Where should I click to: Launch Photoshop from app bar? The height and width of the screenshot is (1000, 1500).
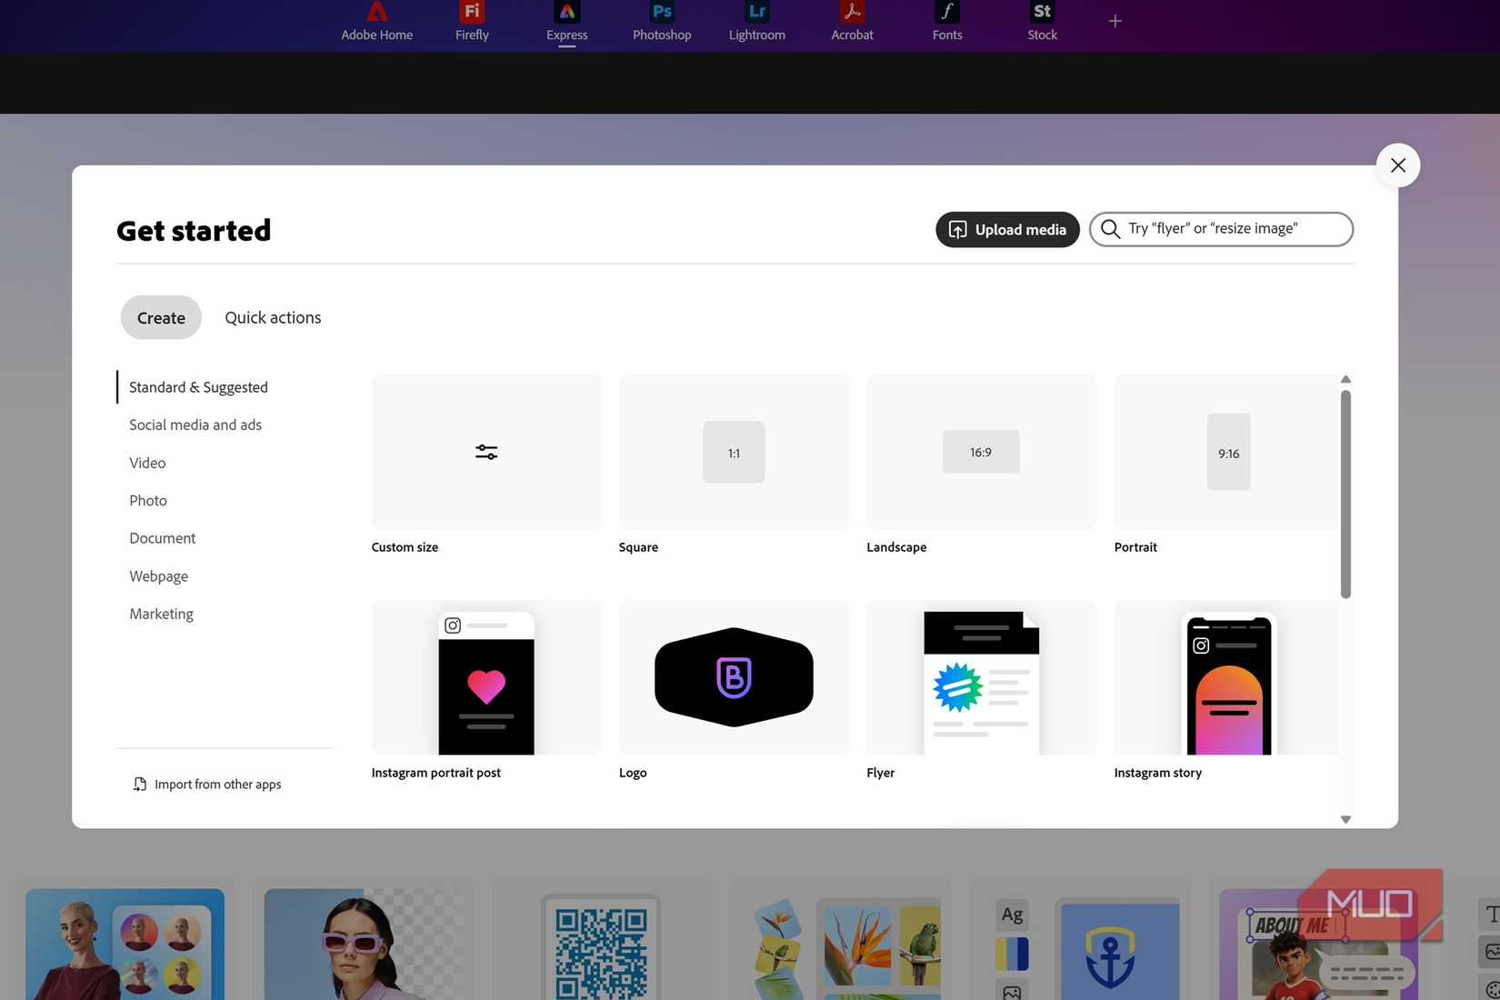point(662,22)
